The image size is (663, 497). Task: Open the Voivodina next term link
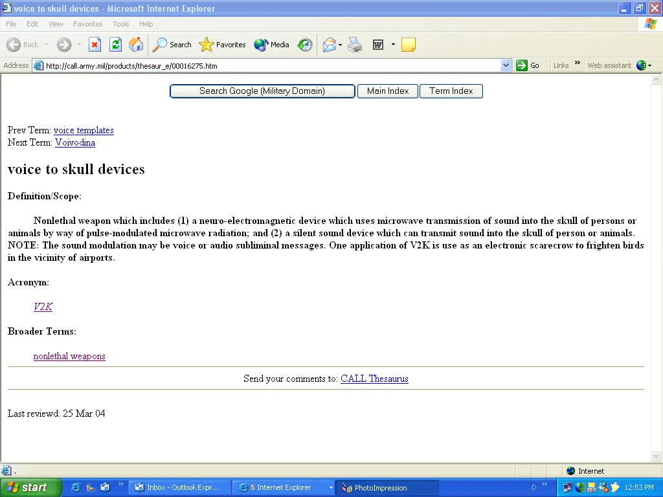click(x=75, y=142)
